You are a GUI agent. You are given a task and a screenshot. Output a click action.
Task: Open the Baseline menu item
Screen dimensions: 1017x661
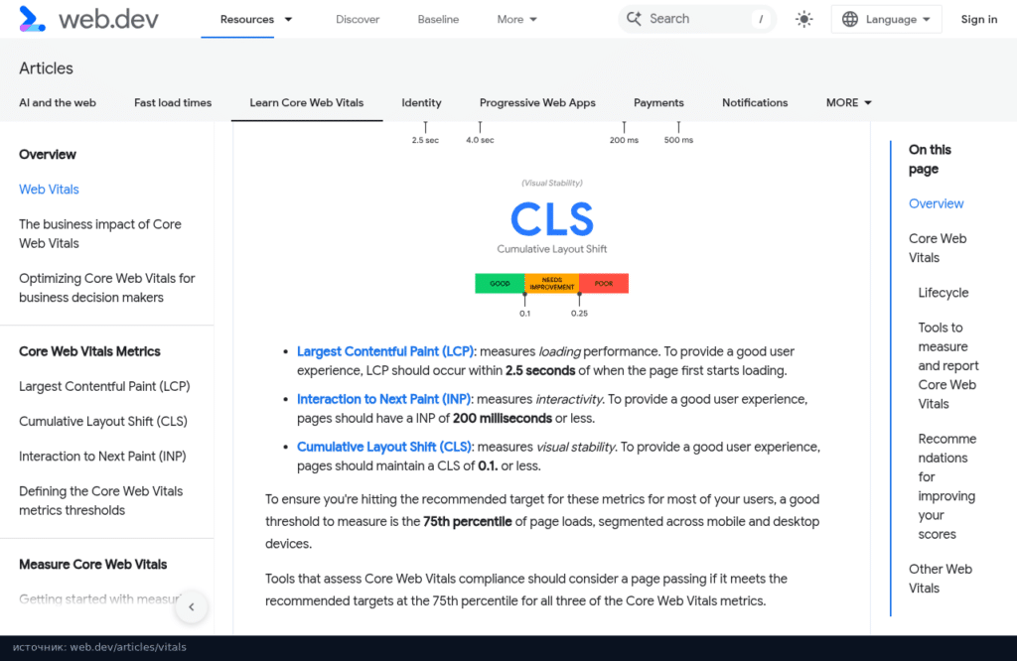pyautogui.click(x=438, y=20)
